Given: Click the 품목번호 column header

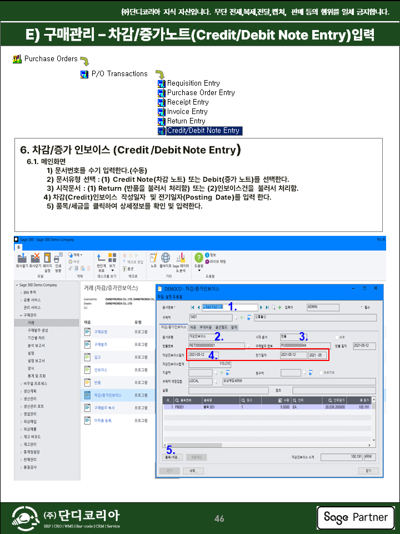Looking at the screenshot, I should (187, 400).
